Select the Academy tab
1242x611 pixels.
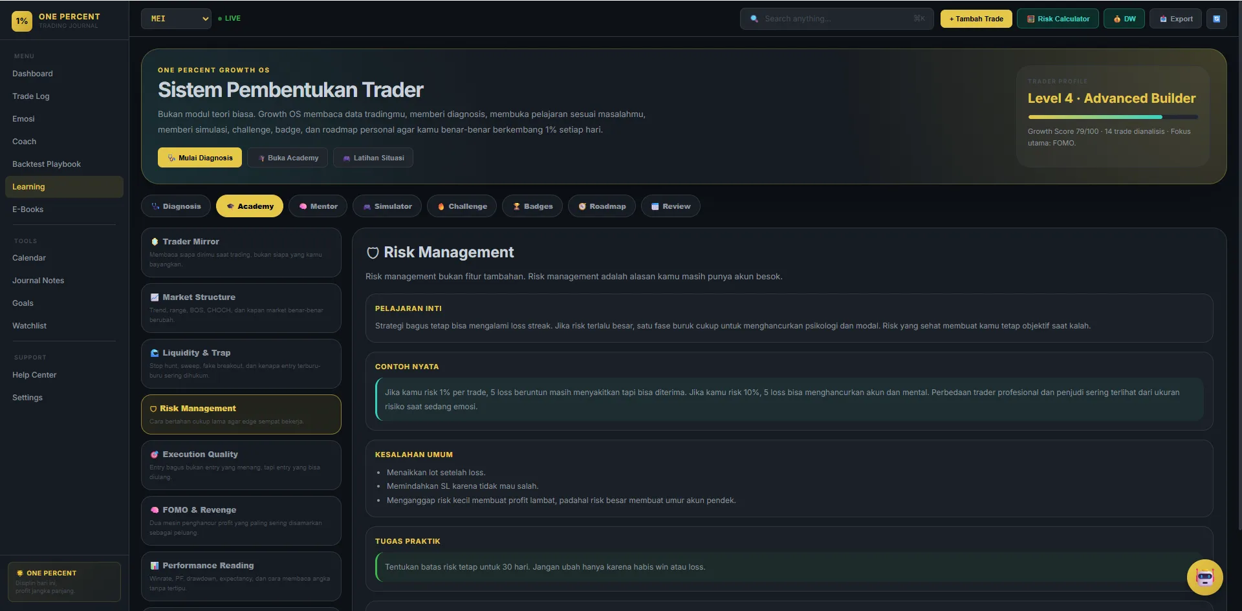[250, 206]
